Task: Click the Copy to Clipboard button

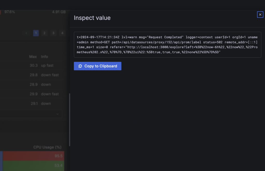Action: 98,66
